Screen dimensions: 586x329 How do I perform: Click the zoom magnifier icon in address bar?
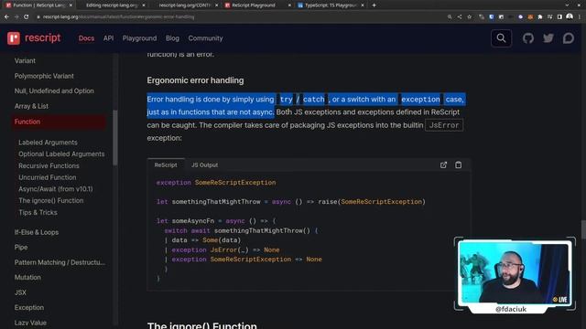[450, 16]
